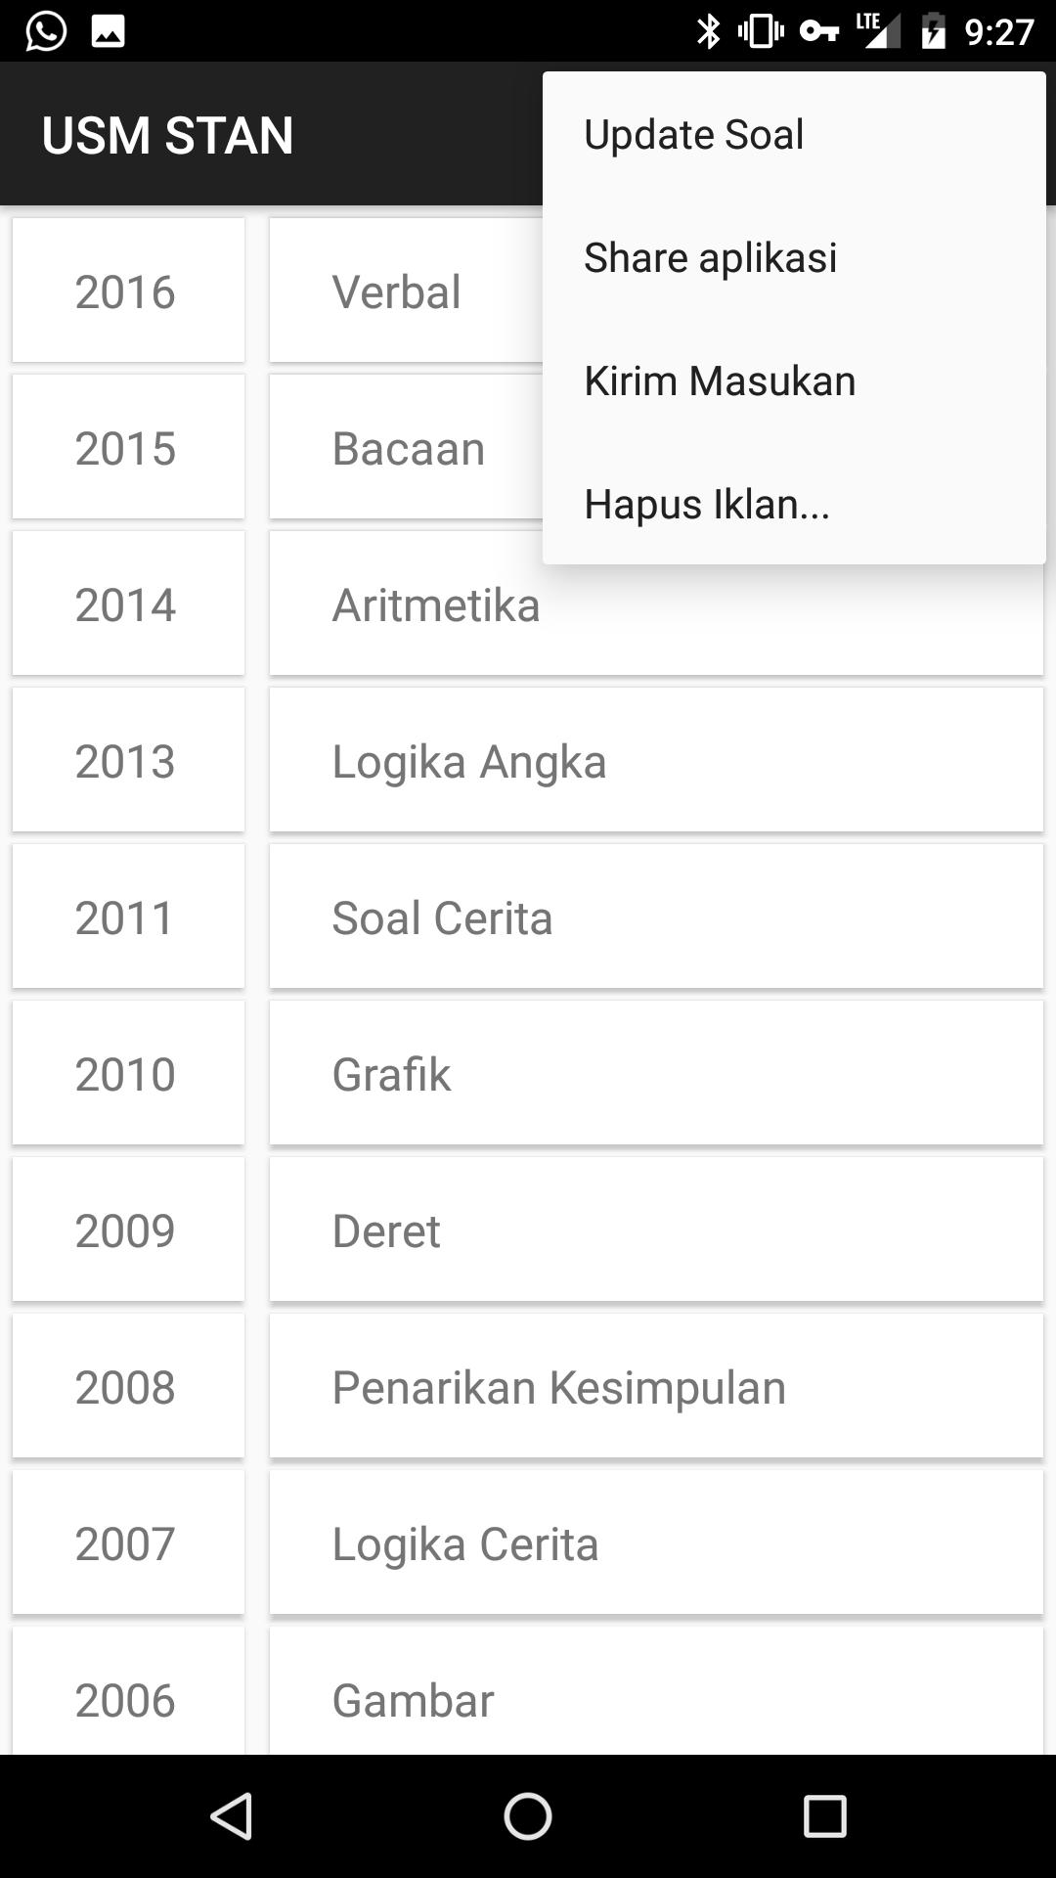Screen dimensions: 1056x1878
Task: Tap the WhatsApp notification icon
Action: click(x=46, y=31)
